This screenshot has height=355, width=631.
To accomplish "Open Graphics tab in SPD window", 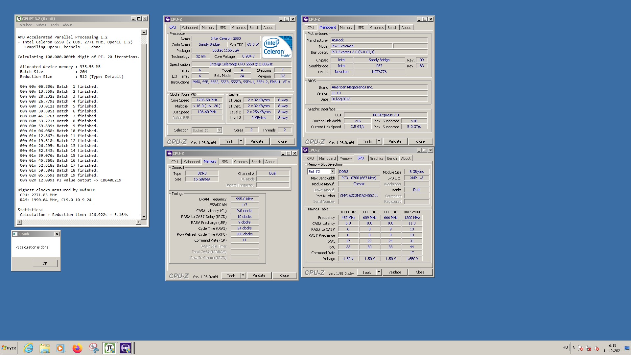I will (x=376, y=158).
